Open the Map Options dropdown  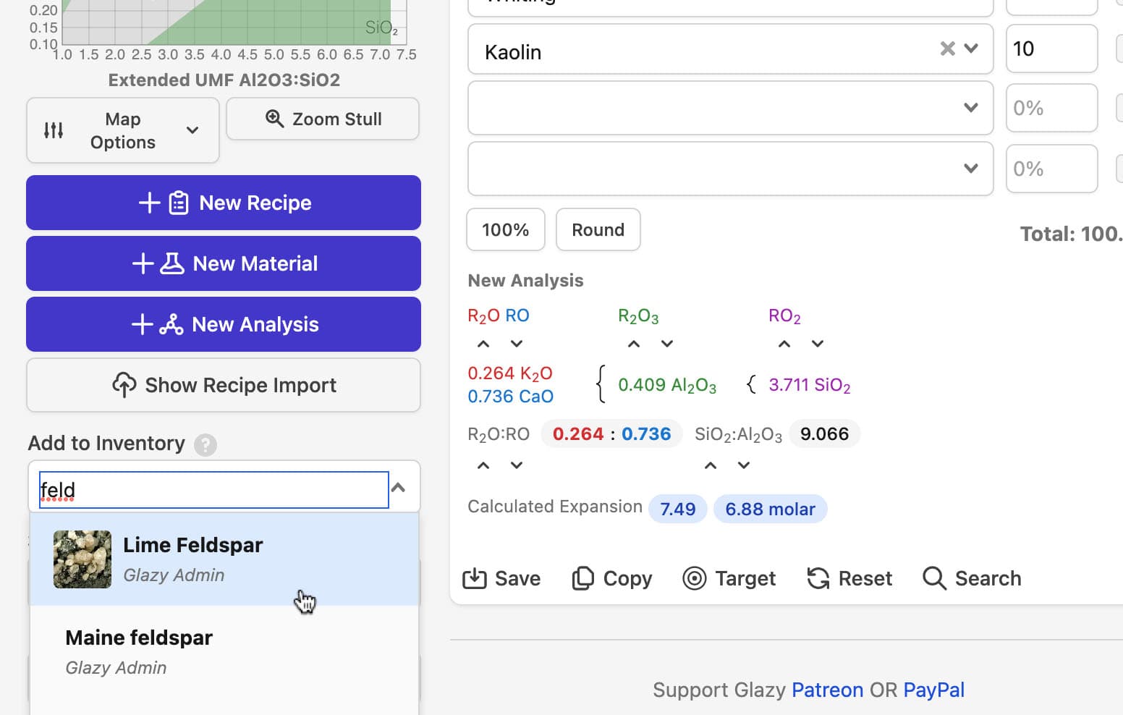tap(123, 130)
